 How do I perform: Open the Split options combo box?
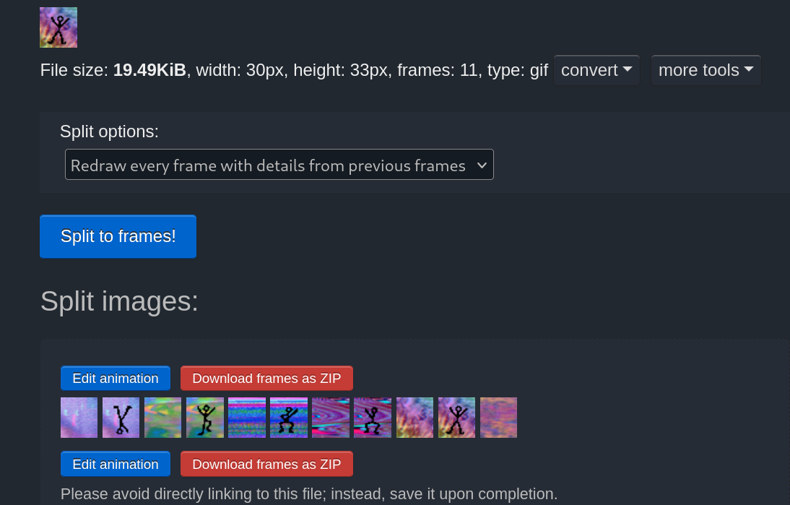(279, 165)
